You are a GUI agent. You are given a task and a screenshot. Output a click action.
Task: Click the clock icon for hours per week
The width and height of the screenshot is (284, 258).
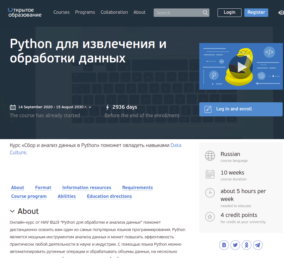pos(210,193)
